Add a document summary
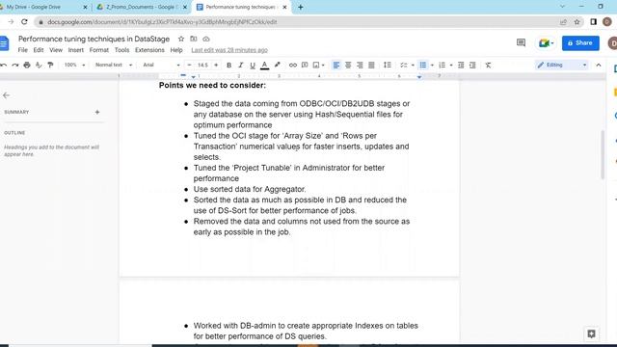 coord(97,112)
